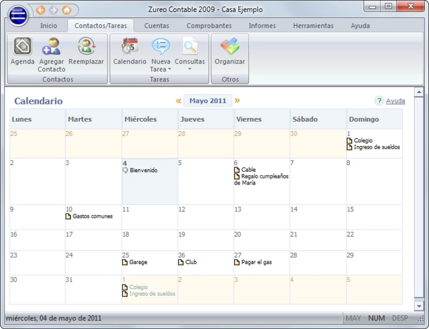Image resolution: width=429 pixels, height=329 pixels.
Task: Click the Garage task label
Action: [x=138, y=262]
